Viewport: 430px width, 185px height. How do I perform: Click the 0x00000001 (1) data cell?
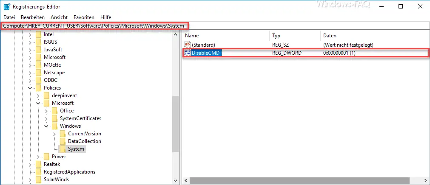[x=339, y=53]
